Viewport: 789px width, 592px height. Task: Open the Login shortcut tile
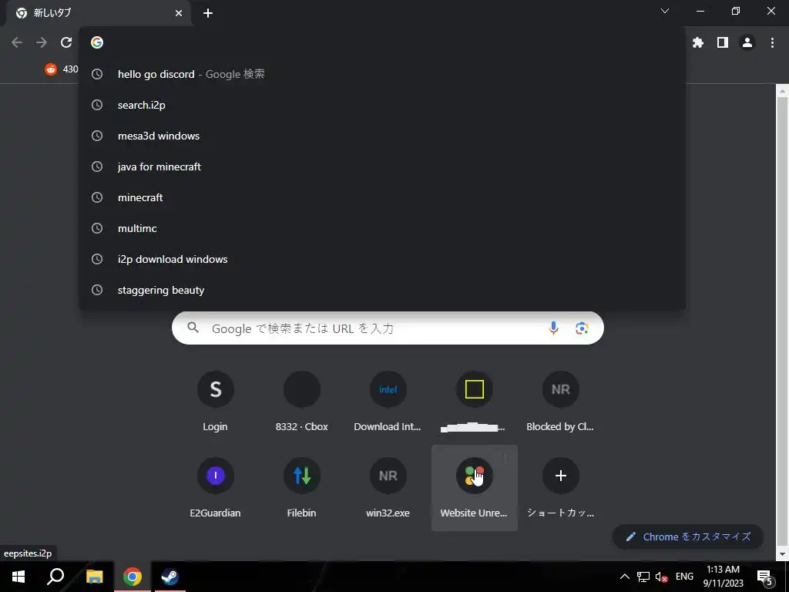click(x=216, y=402)
